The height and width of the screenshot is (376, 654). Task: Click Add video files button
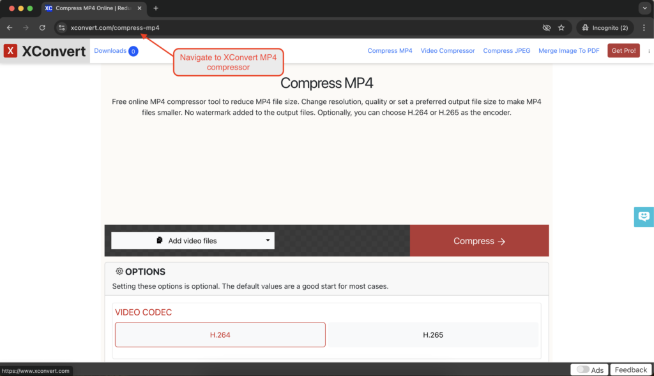click(193, 241)
